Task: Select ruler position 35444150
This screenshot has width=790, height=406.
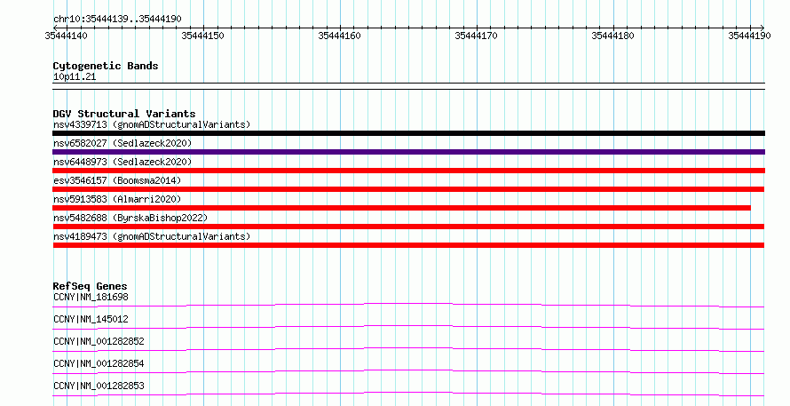Action: point(203,36)
